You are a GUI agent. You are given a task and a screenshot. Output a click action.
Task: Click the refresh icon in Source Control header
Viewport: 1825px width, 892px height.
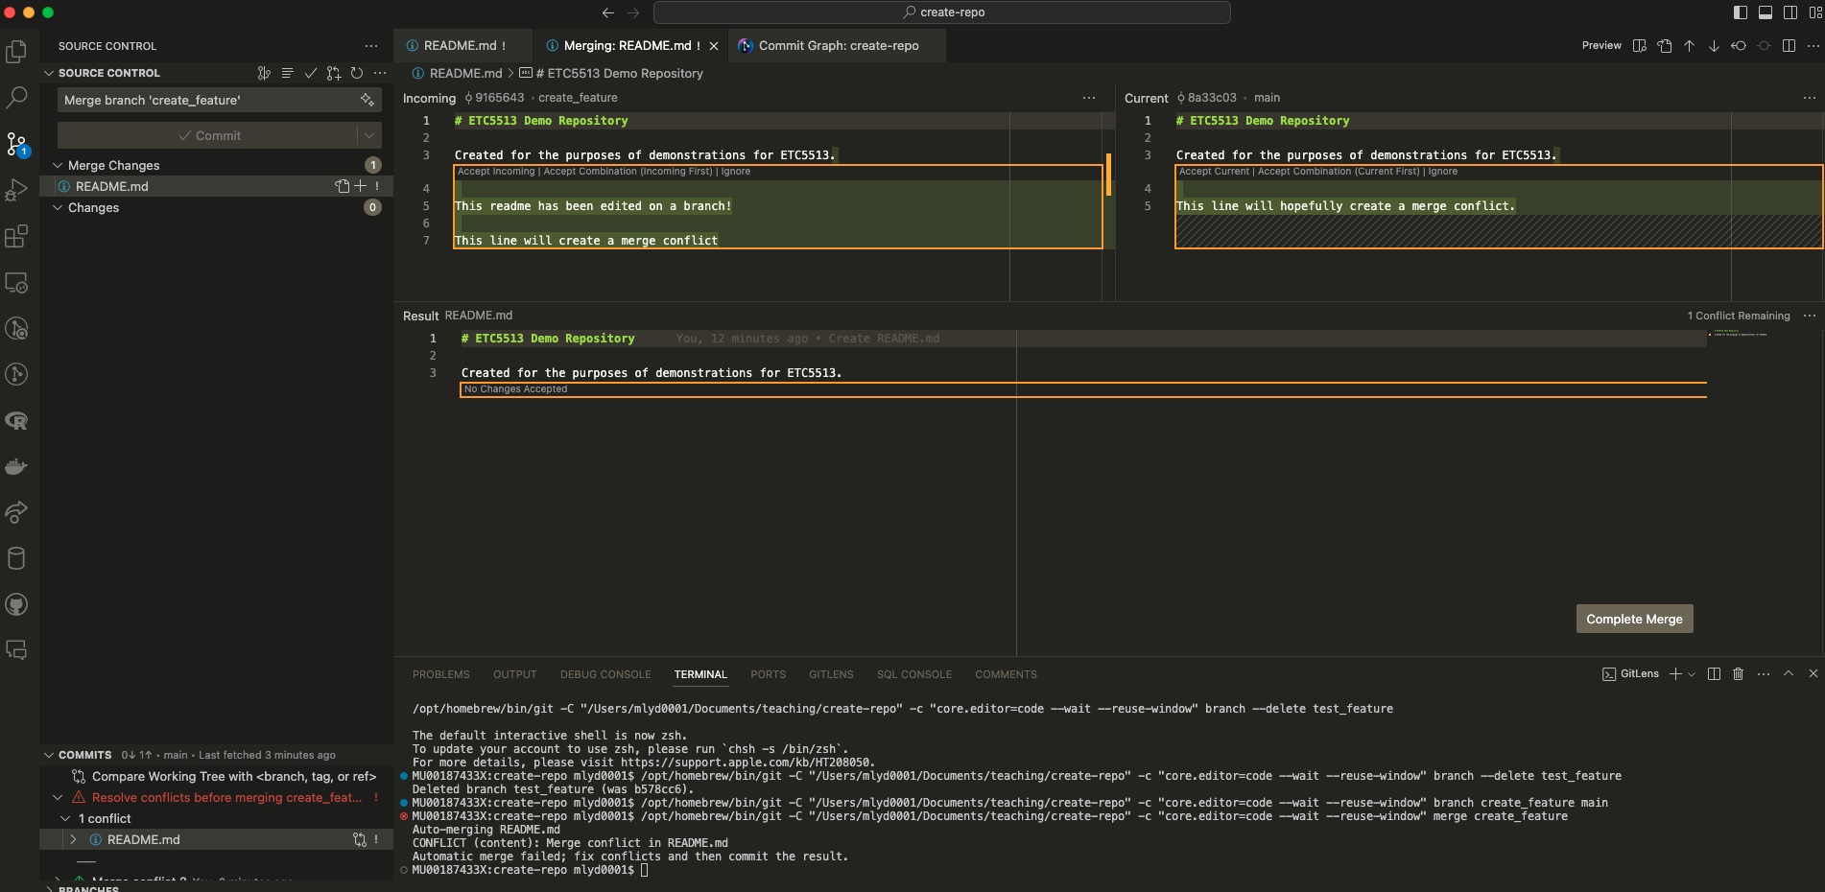point(357,73)
